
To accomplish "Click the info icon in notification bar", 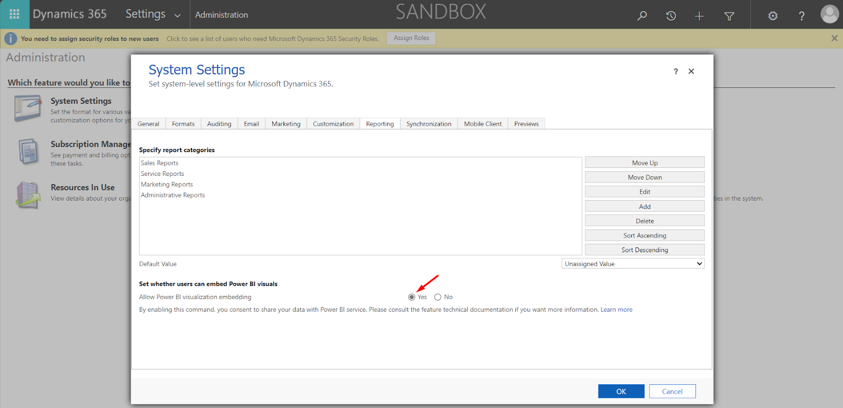I will [11, 38].
